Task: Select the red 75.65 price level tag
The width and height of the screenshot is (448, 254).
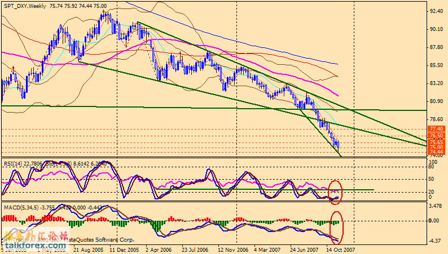Action: point(436,142)
